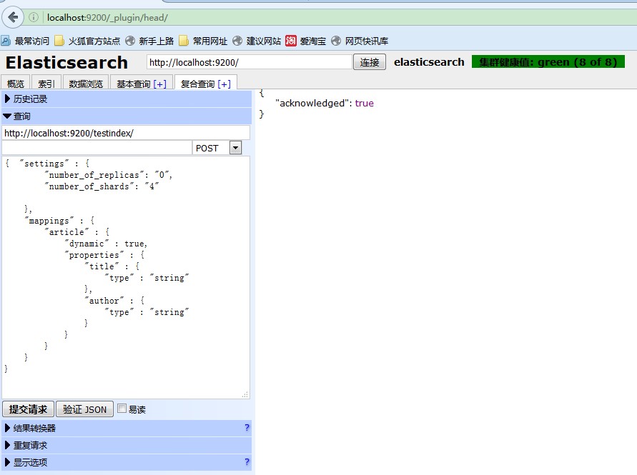Click the browser address bar URL
Viewport: 637px width, 475px height.
click(107, 17)
